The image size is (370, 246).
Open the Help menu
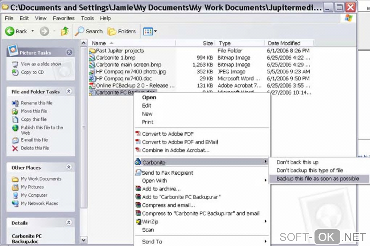(105, 18)
